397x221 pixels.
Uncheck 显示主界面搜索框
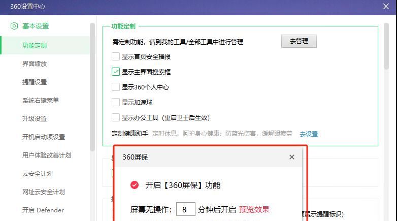point(116,72)
